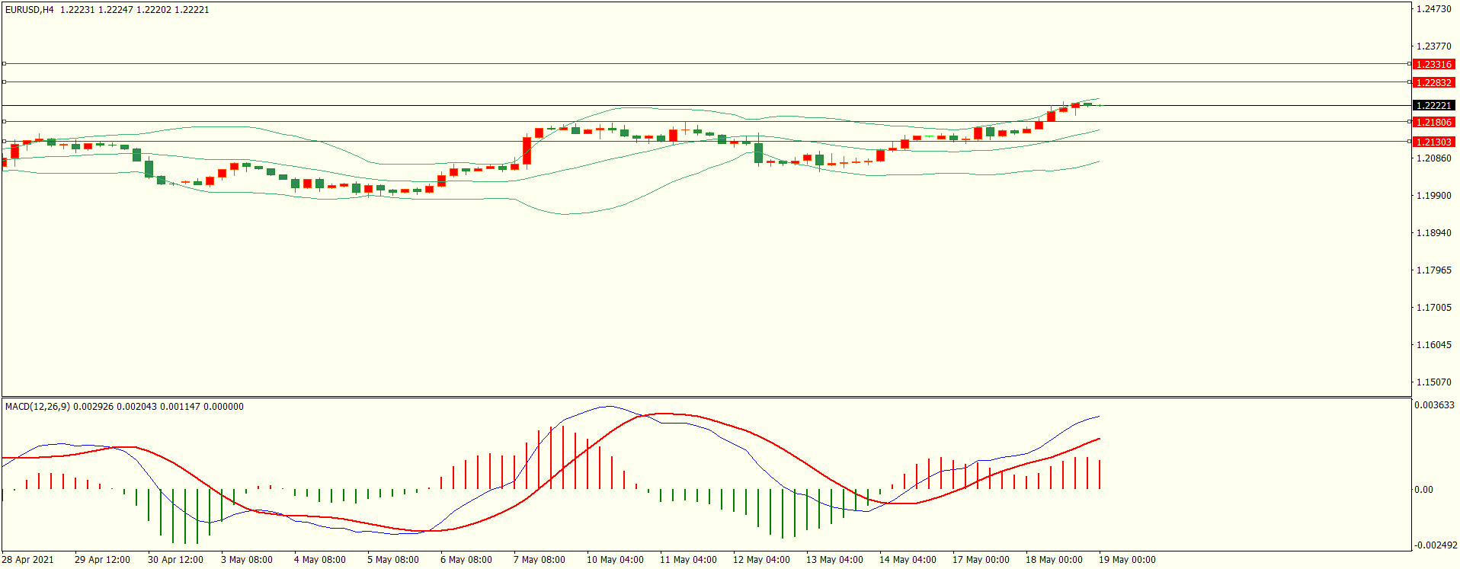Click the -0.002492 MACD axis value

1436,545
